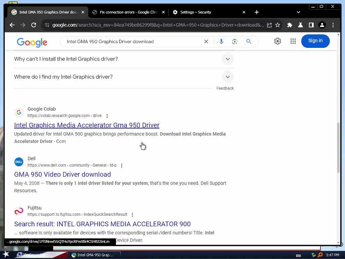The image size is (345, 259).
Task: Open the orange search tray icon
Action: pos(320,255)
